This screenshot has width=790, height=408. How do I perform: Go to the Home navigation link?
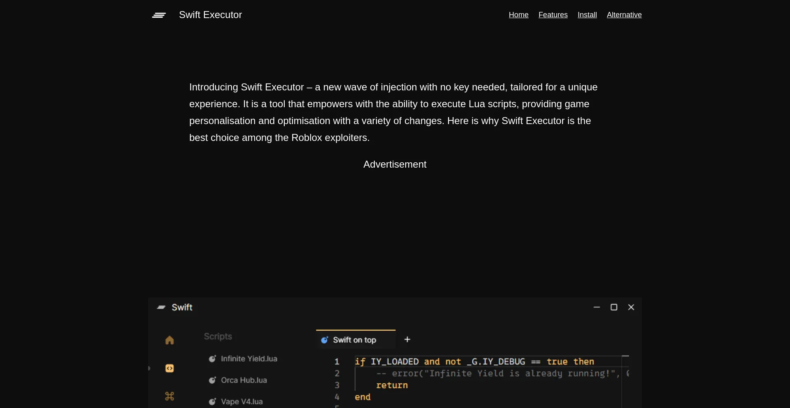(x=518, y=15)
